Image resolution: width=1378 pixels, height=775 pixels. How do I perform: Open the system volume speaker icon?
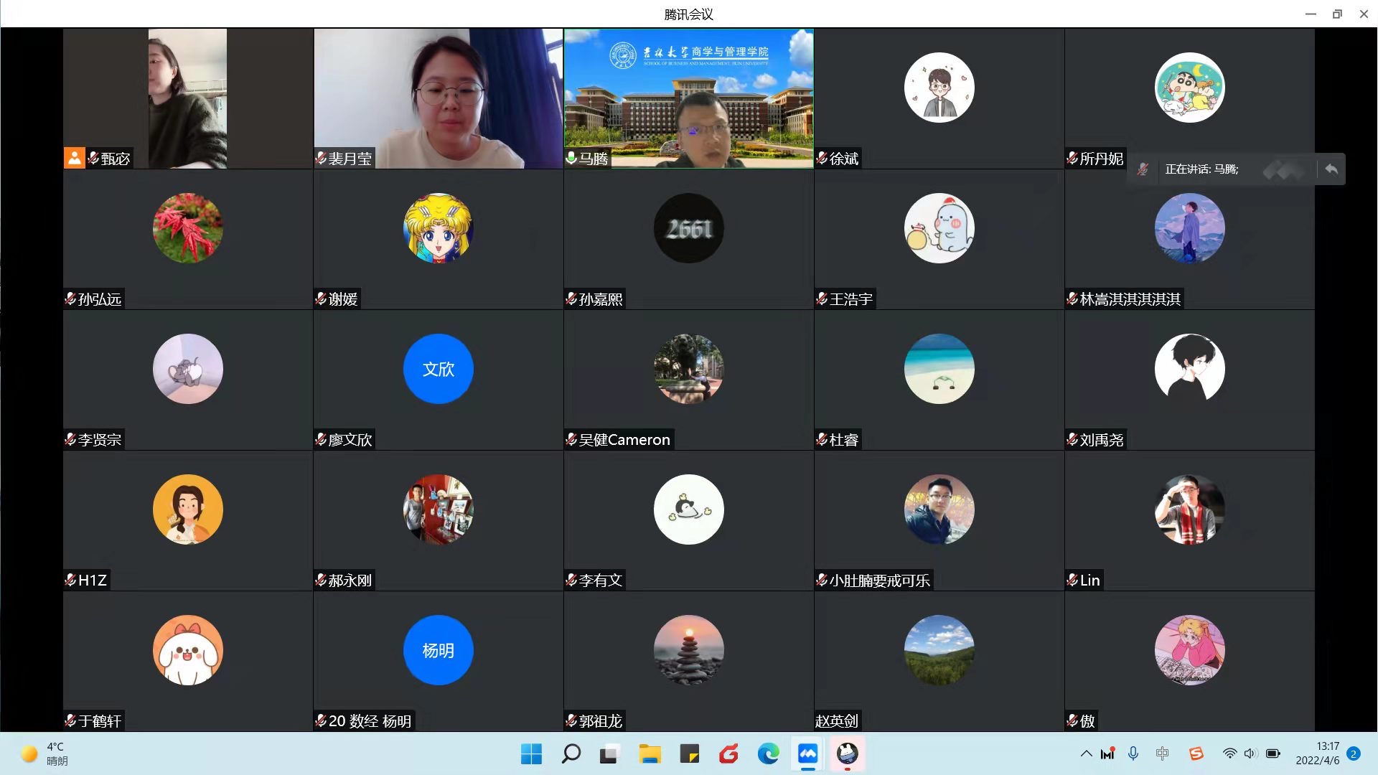[1250, 753]
